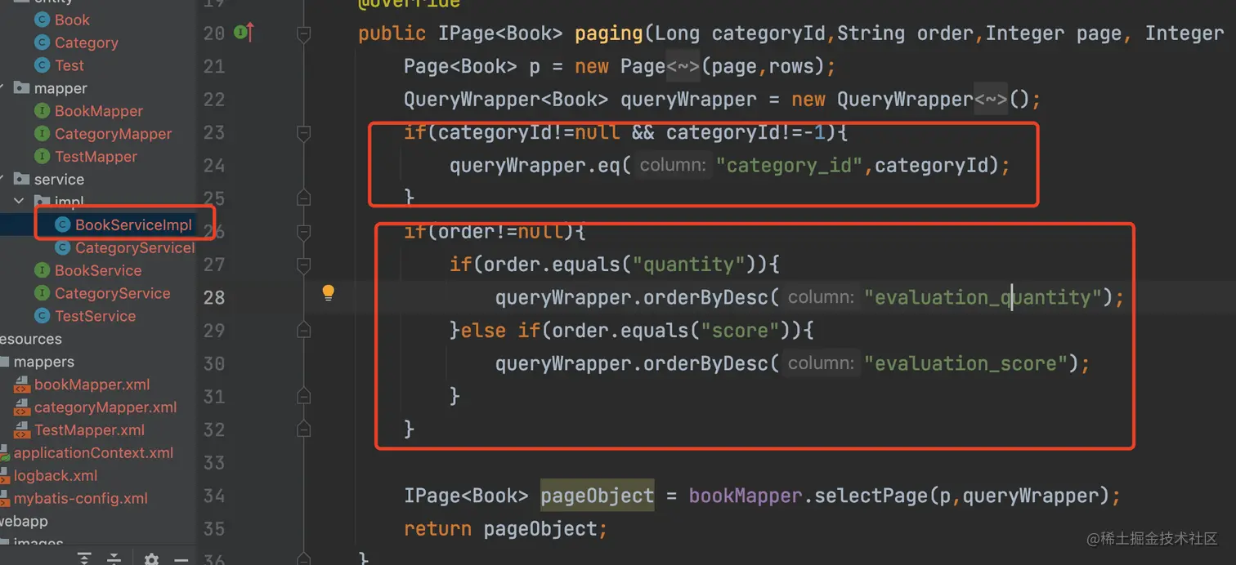Viewport: 1236px width, 565px height.
Task: Click the class icon next to Test
Action: pos(42,65)
